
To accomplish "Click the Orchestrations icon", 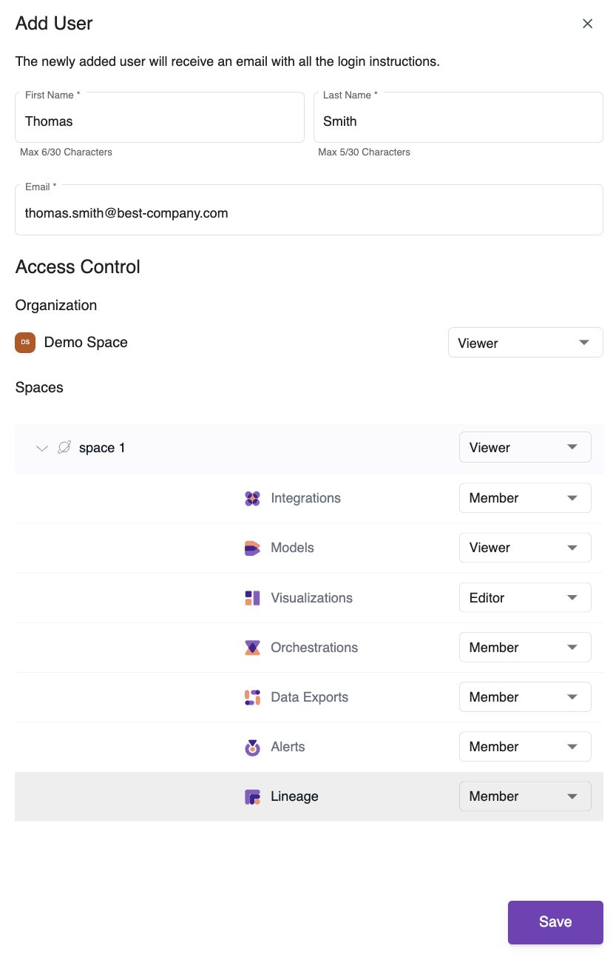I will click(x=252, y=648).
